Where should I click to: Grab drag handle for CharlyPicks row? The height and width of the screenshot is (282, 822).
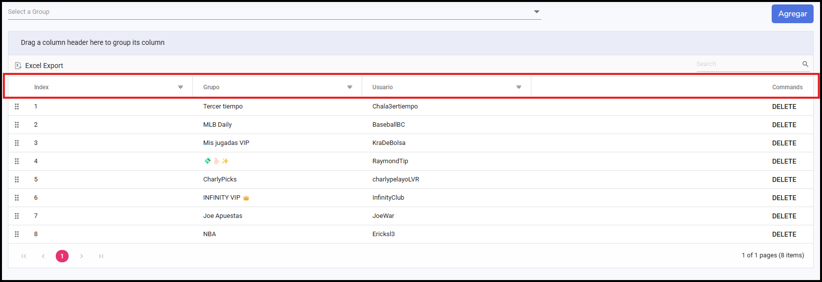point(17,179)
